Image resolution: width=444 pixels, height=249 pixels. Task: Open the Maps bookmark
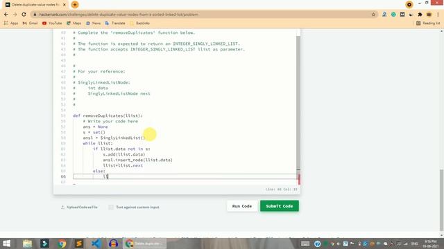(74, 23)
